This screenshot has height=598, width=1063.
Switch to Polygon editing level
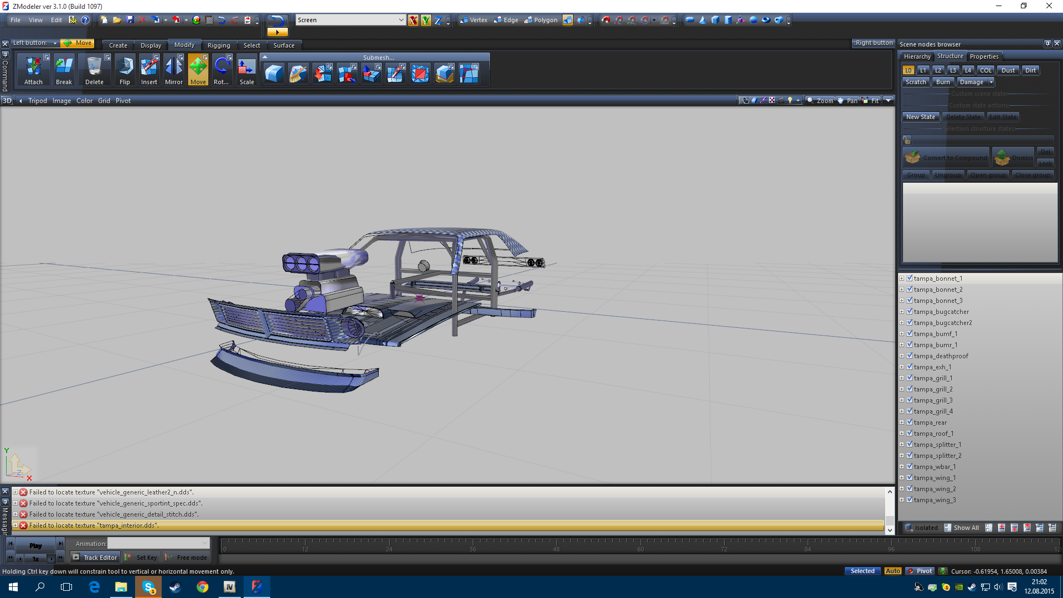541,20
